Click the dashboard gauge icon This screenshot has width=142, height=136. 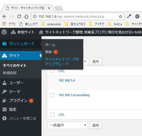coord(4,44)
